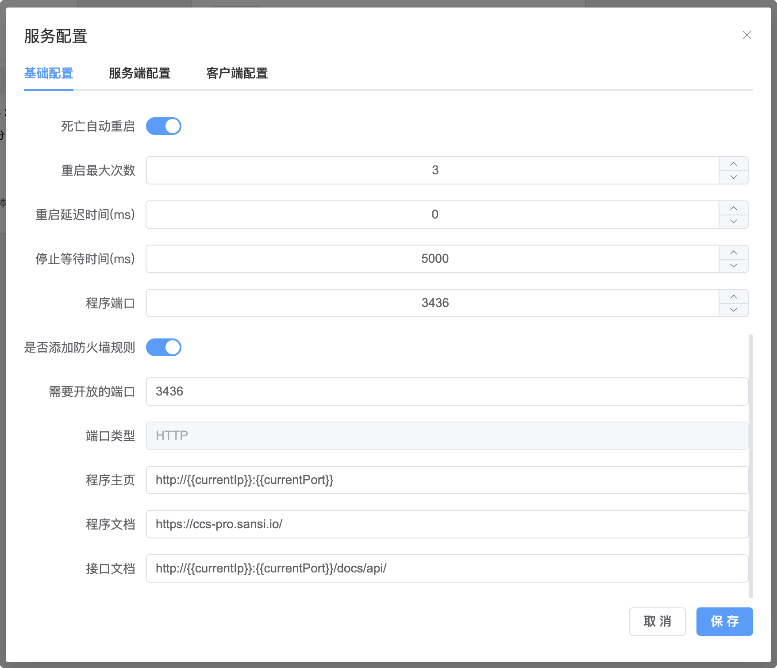Open the 客户端配置 tab
The image size is (777, 668).
coord(237,73)
